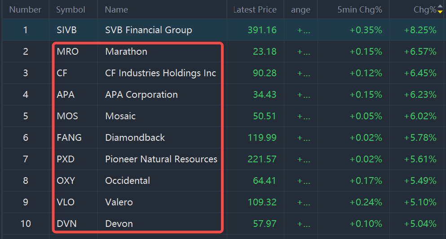Click CF 5min change +0.12%
The height and width of the screenshot is (239, 446).
coord(366,73)
